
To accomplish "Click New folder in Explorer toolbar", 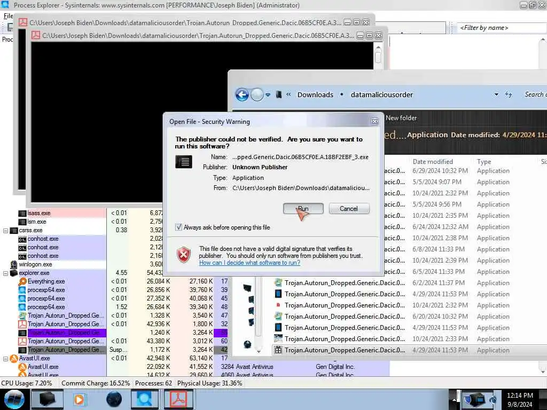I will click(x=401, y=118).
